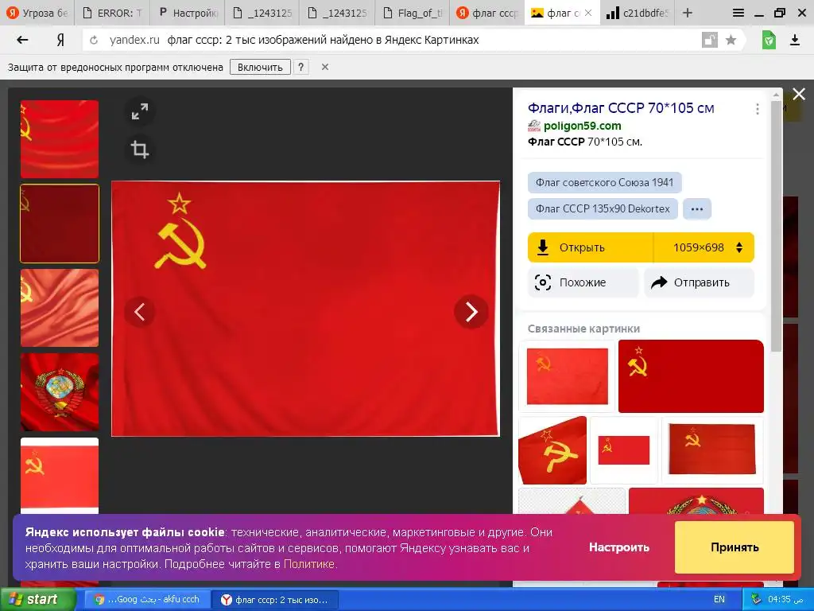The image size is (814, 611).
Task: Select the Флаг советского Союза 1941 tag
Action: click(604, 182)
